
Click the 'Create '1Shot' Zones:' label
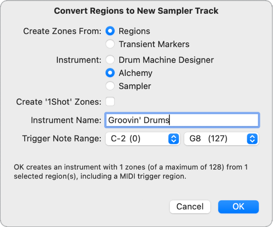59,102
